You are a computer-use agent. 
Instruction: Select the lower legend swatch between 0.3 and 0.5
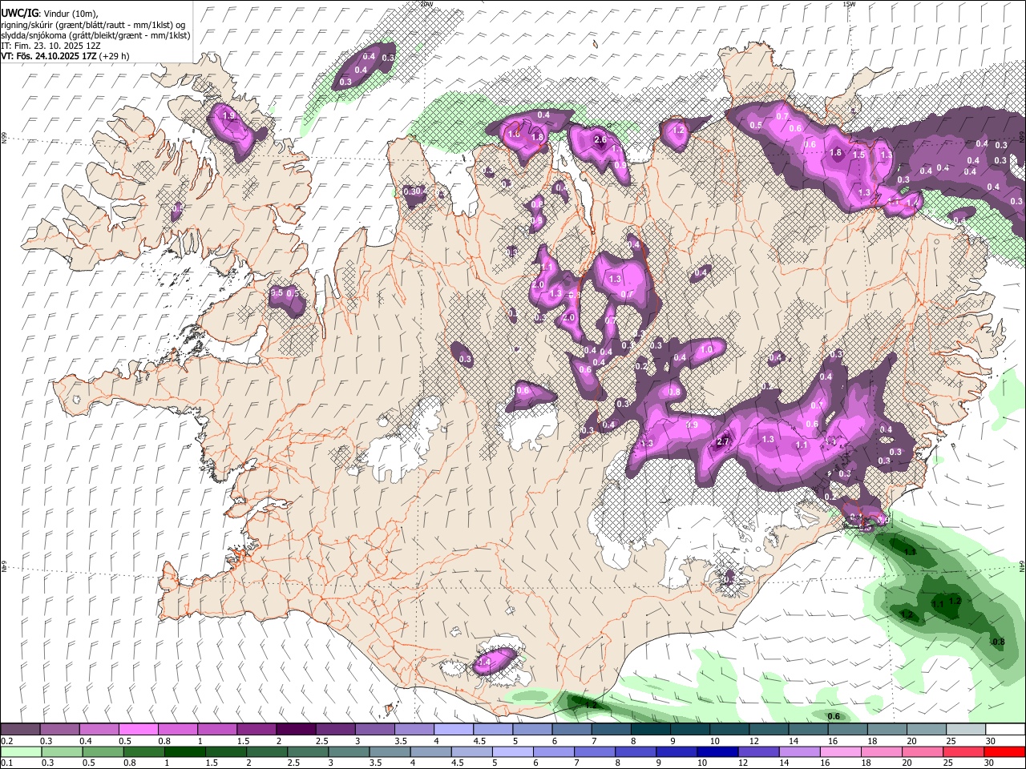click(x=60, y=751)
